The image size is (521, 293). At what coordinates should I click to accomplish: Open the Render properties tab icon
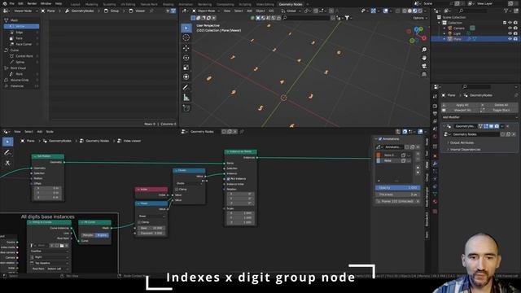pyautogui.click(x=435, y=106)
